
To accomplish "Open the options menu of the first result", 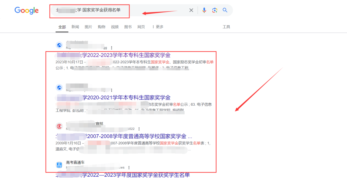I will (112, 48).
